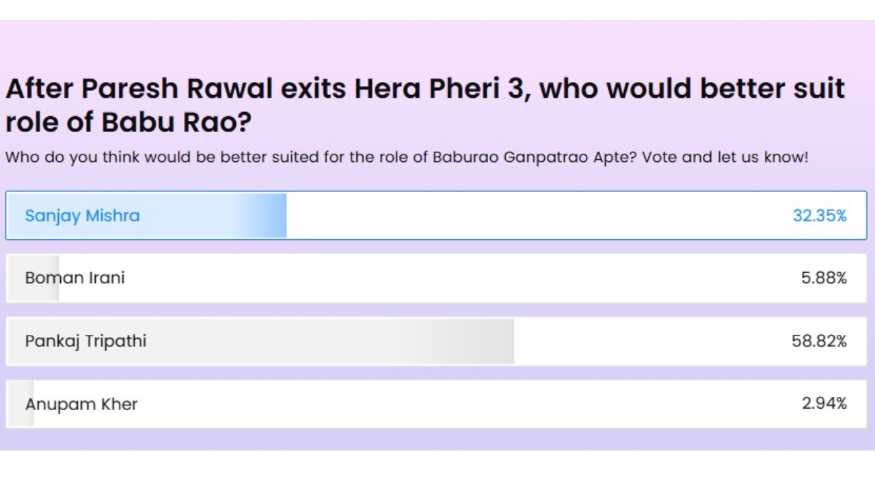This screenshot has width=875, height=492.
Task: Click the 5.88% result value
Action: pos(824,278)
